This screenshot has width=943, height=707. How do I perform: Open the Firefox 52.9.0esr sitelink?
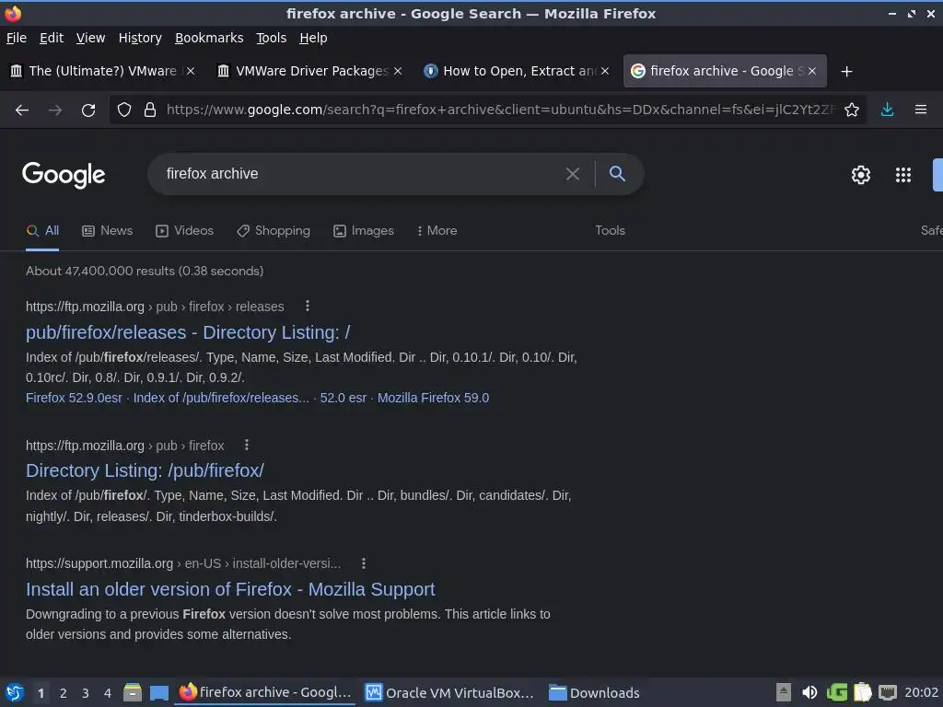coord(74,398)
